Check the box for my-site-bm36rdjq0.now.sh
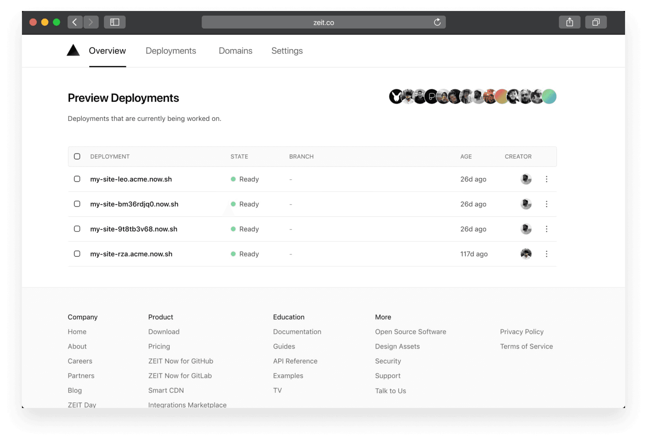This screenshot has width=647, height=441. (x=77, y=204)
